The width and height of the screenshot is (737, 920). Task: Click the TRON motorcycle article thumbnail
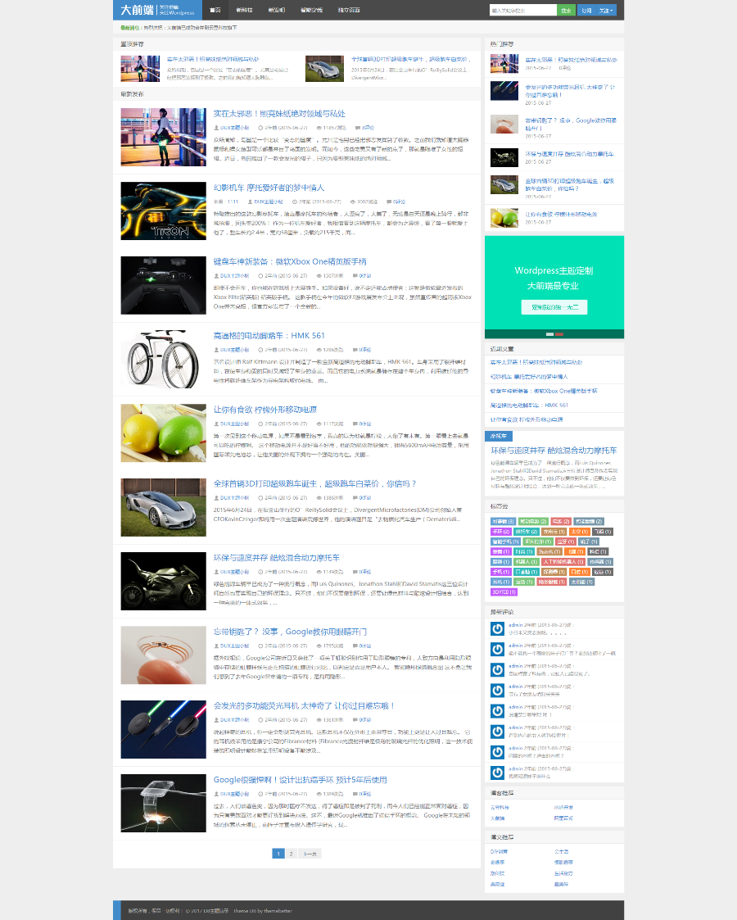coord(164,211)
